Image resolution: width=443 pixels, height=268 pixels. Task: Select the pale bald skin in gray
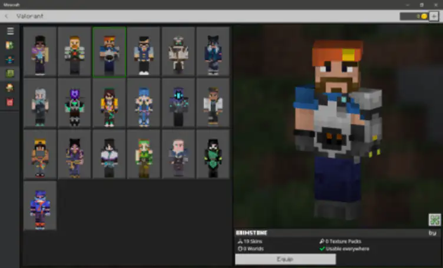[178, 154]
